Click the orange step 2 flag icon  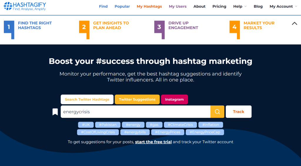click(x=84, y=30)
